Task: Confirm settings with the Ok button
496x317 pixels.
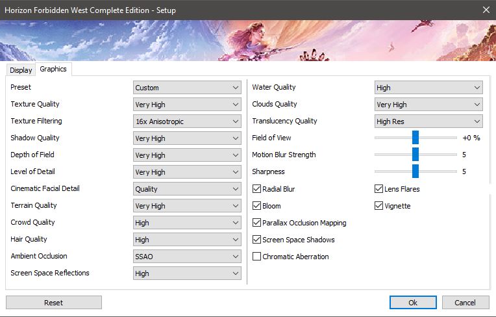Action: tap(413, 303)
